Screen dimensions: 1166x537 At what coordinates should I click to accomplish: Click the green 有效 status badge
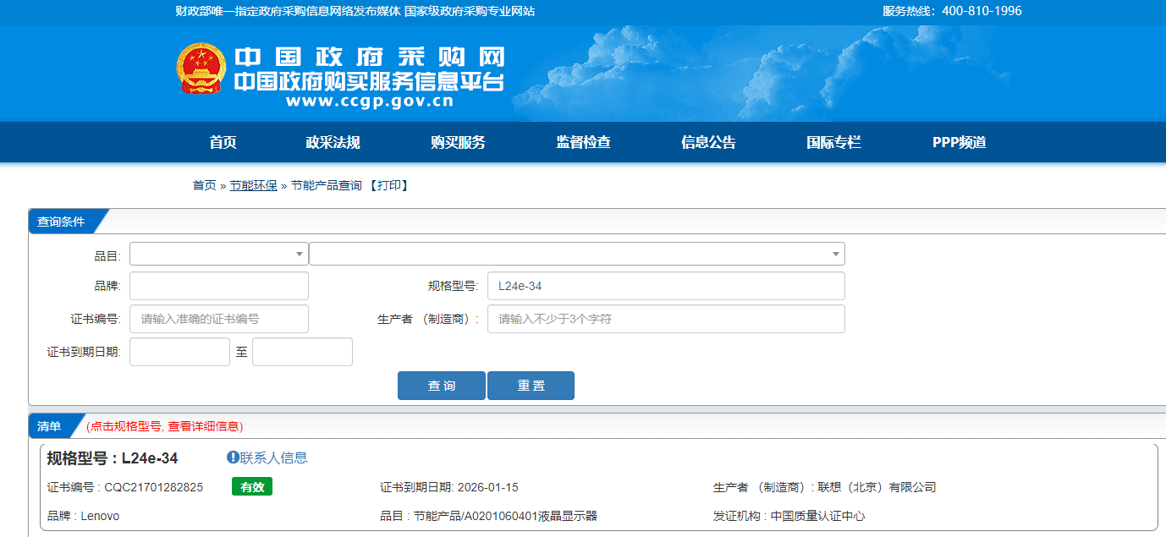252,487
